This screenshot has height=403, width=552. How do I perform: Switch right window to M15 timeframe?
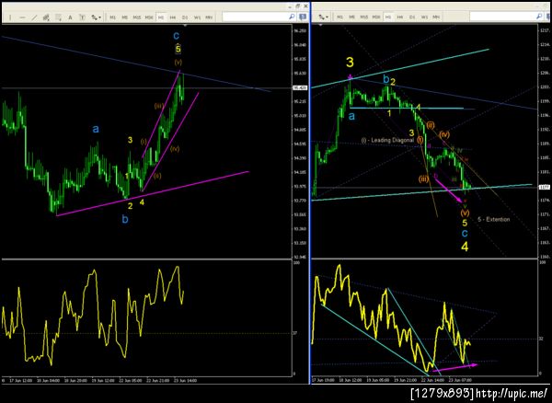coord(364,17)
